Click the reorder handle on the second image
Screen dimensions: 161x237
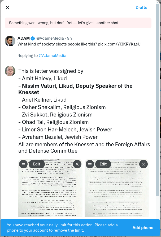pyautogui.click(x=90, y=164)
